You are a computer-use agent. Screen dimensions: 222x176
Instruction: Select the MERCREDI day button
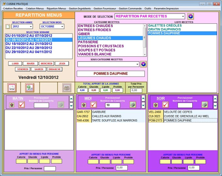pyautogui.click(x=46, y=64)
